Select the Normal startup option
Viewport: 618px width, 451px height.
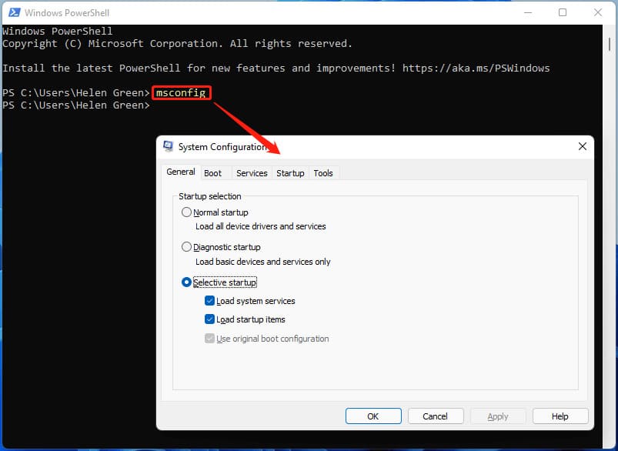[x=187, y=212]
